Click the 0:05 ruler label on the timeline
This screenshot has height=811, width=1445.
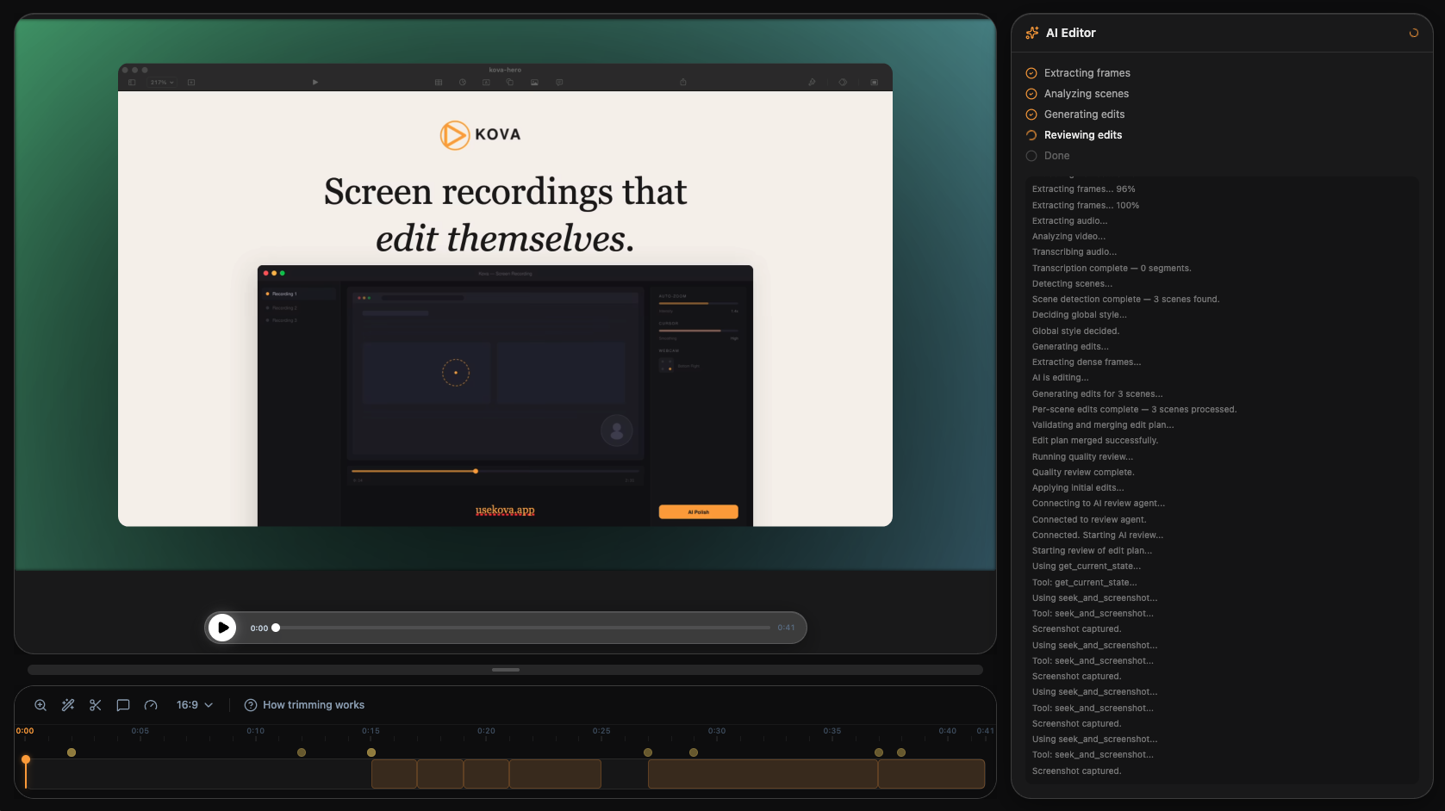point(140,731)
